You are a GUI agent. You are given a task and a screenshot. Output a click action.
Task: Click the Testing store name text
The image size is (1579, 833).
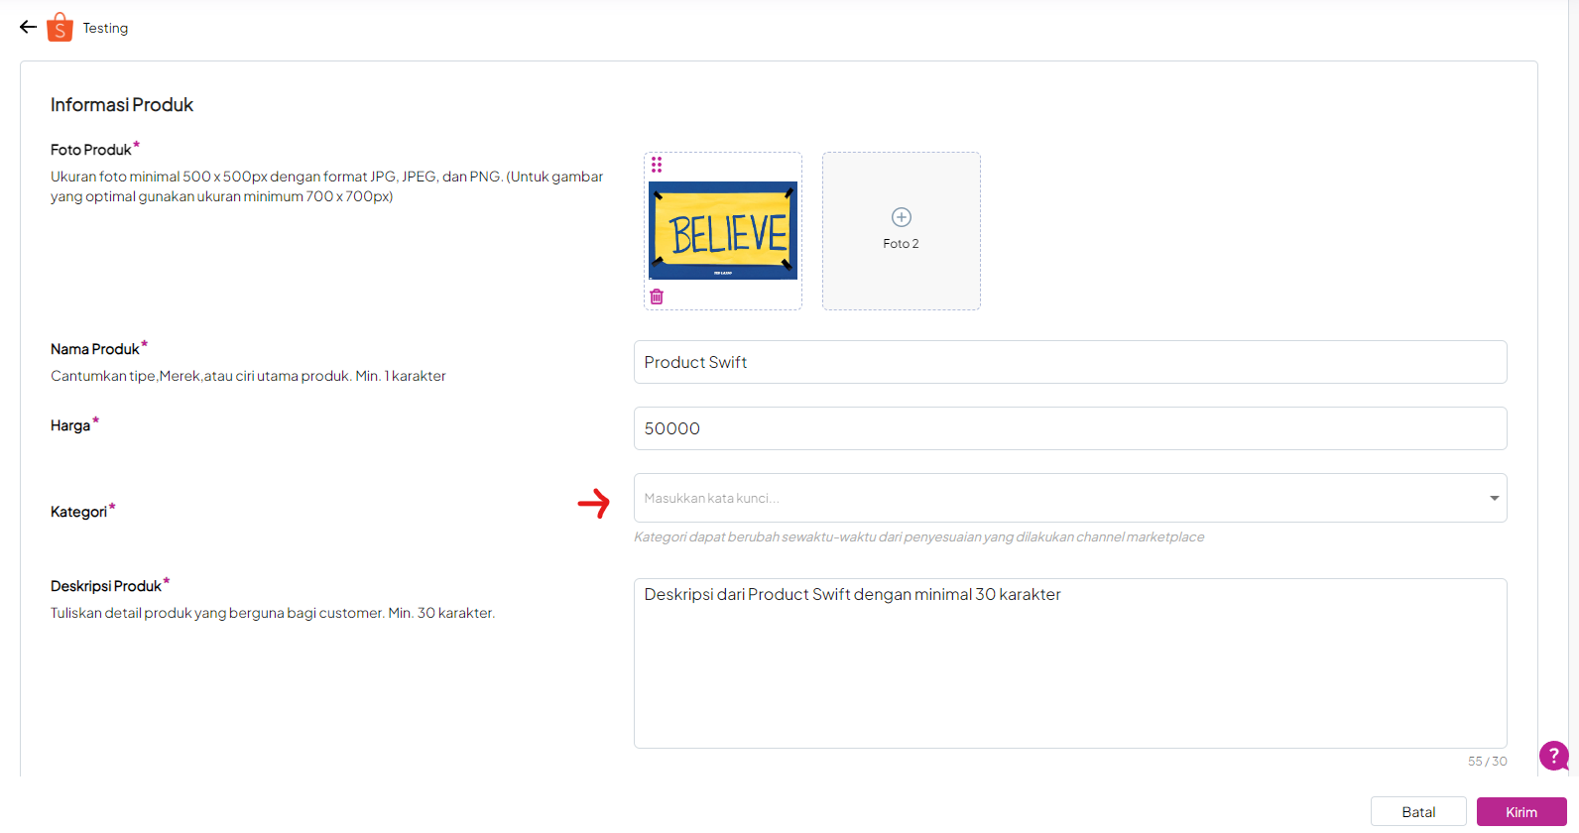(x=105, y=28)
